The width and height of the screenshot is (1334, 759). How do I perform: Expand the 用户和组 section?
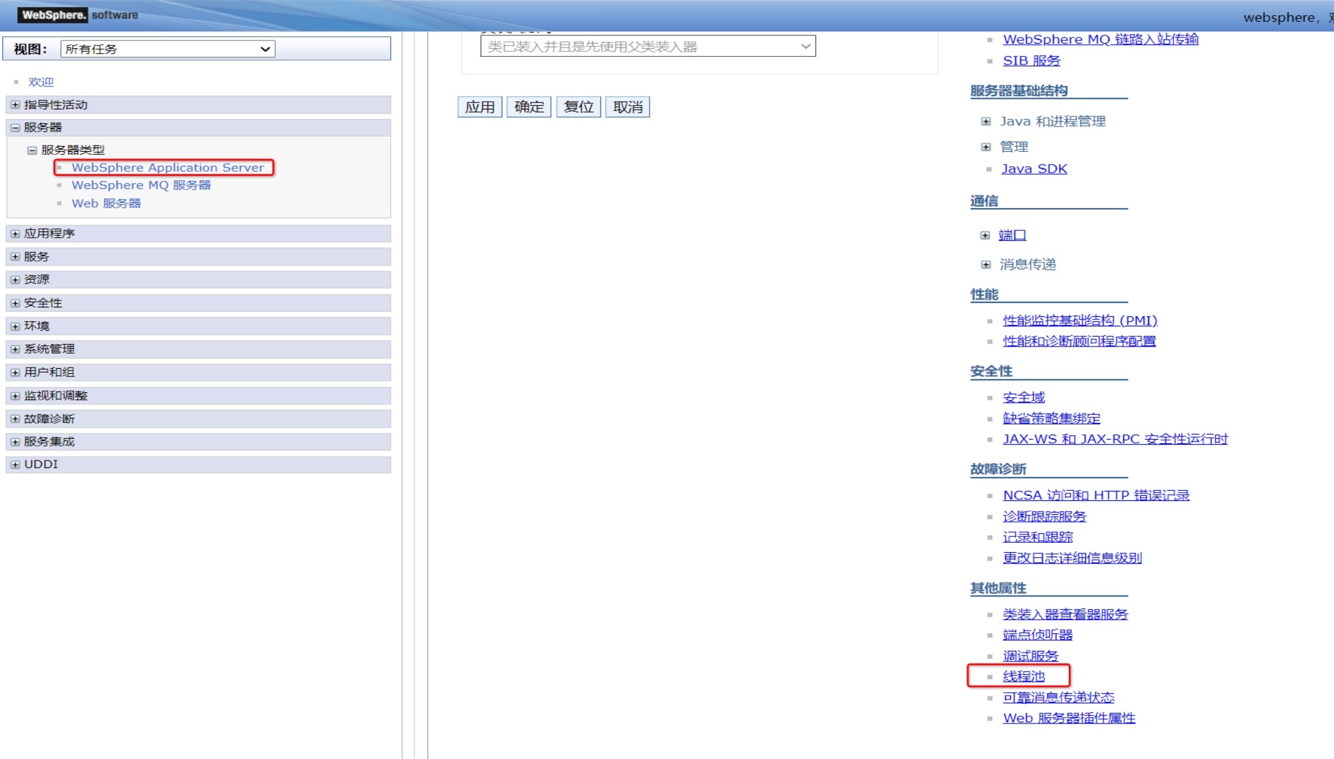click(x=15, y=373)
